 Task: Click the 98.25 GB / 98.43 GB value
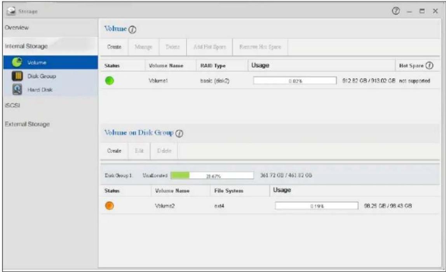tap(388, 206)
